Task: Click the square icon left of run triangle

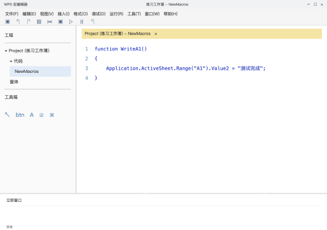Action: click(x=61, y=22)
